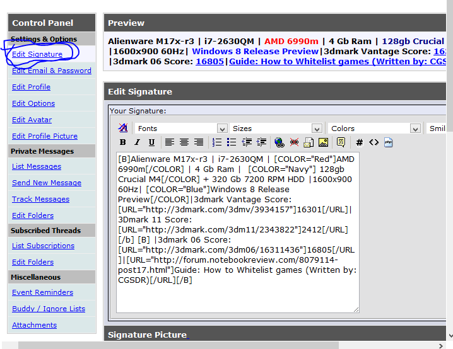The width and height of the screenshot is (453, 349).
Task: Click the Miscellaneous section header
Action: click(x=52, y=277)
